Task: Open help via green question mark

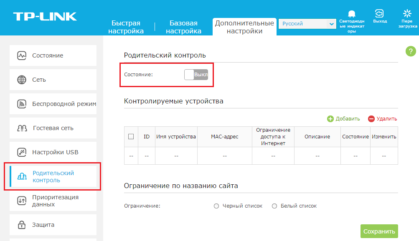Action: (410, 51)
